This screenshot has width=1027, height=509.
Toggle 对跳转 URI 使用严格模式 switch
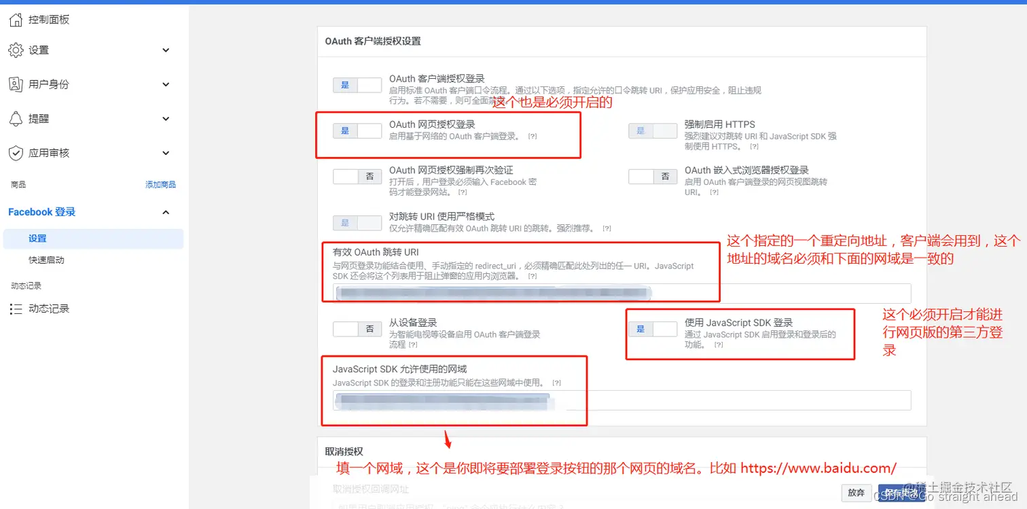pos(357,223)
